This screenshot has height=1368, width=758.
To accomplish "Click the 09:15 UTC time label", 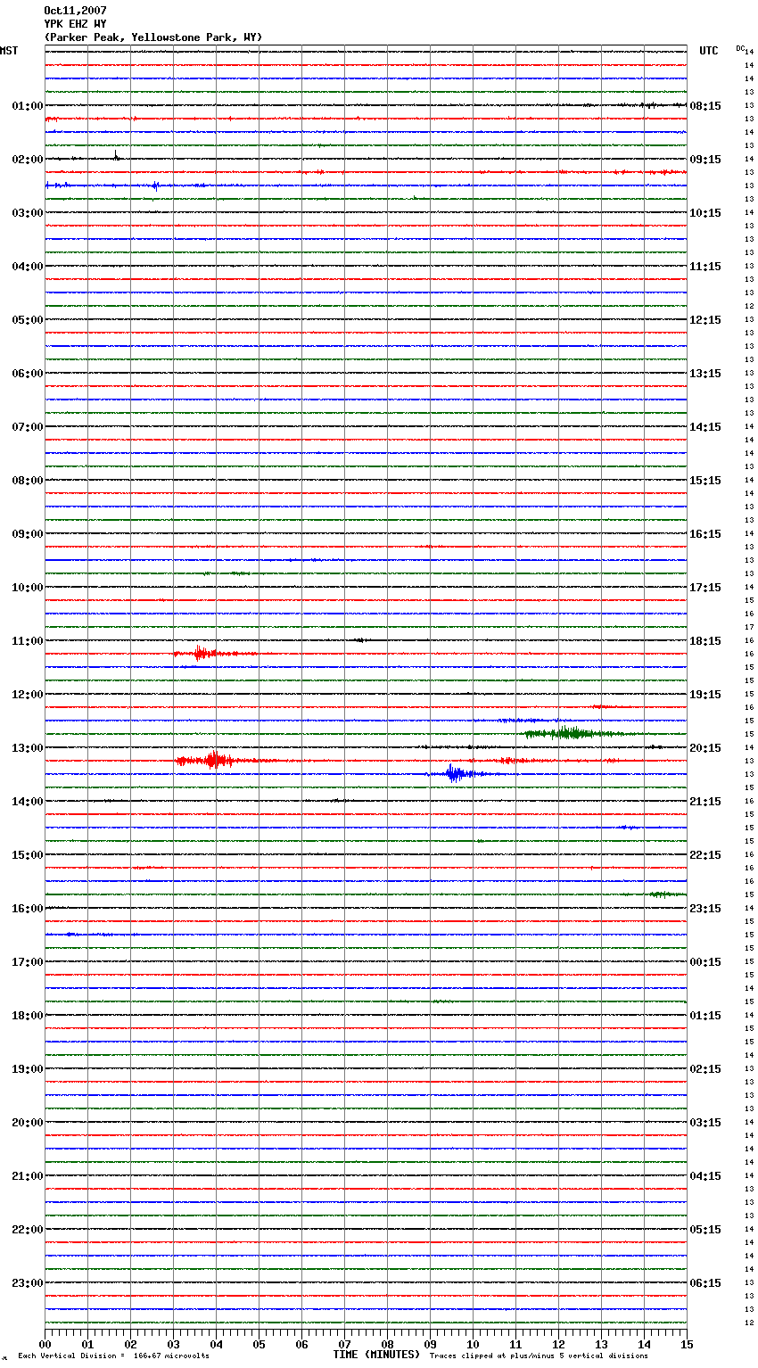I will pyautogui.click(x=705, y=160).
